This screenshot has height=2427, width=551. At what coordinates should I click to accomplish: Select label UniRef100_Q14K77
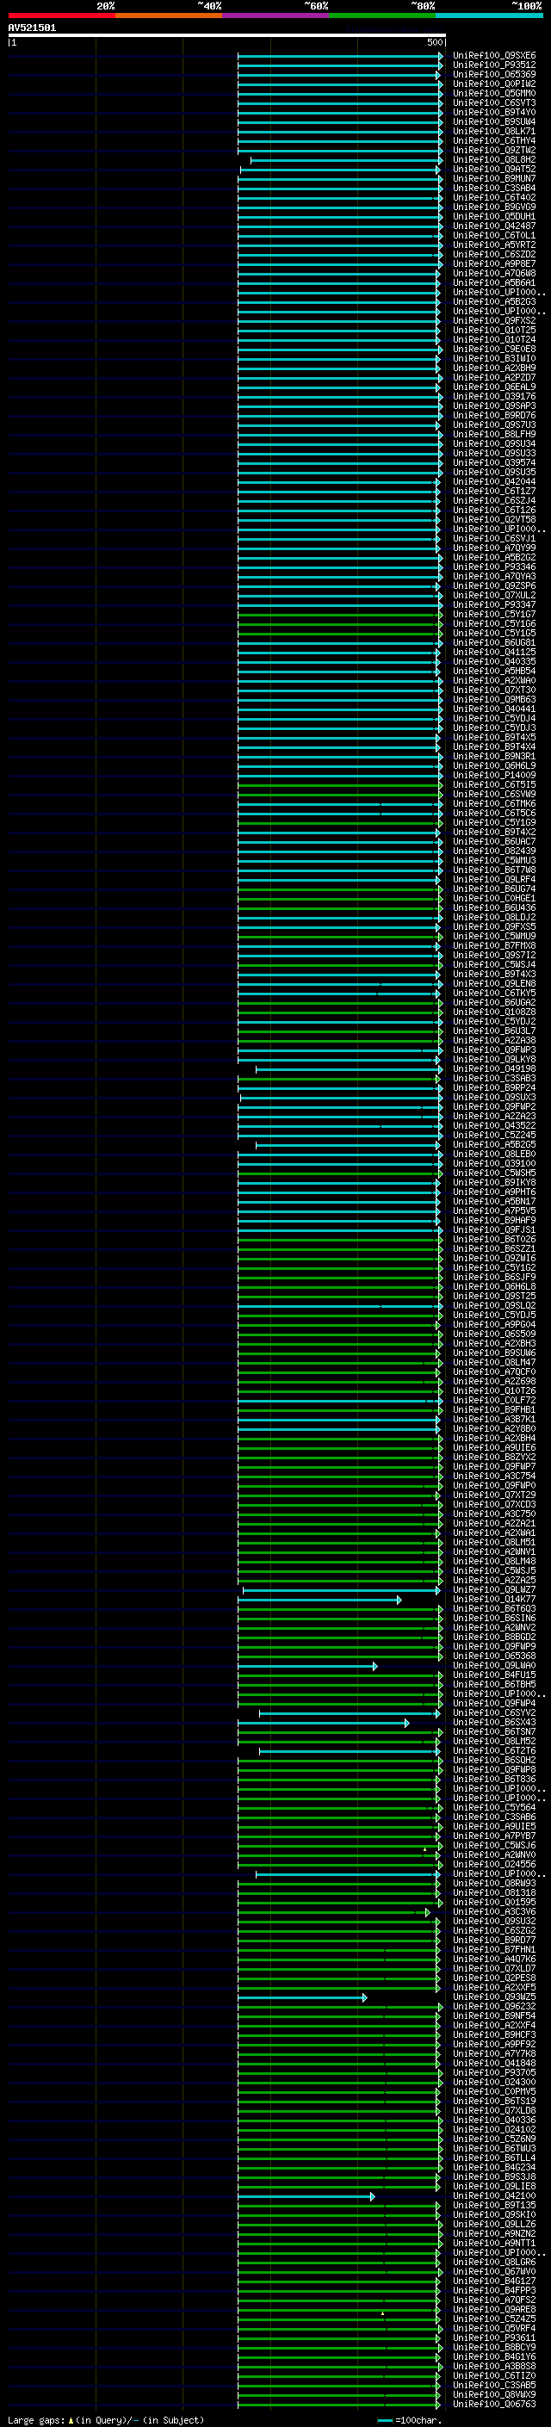(x=494, y=1599)
